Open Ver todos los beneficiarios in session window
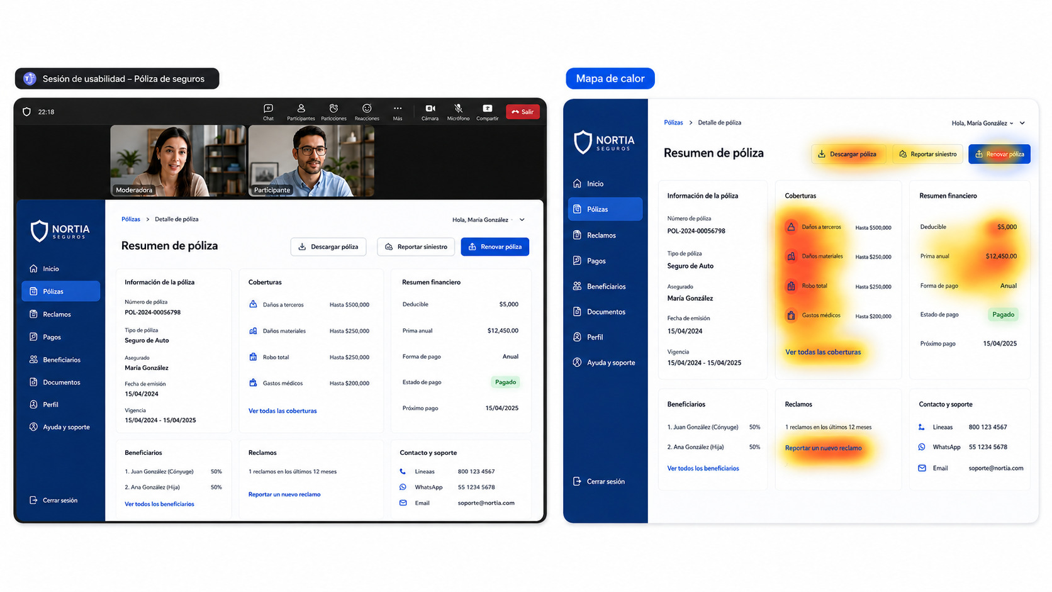1052x592 pixels. coord(159,504)
